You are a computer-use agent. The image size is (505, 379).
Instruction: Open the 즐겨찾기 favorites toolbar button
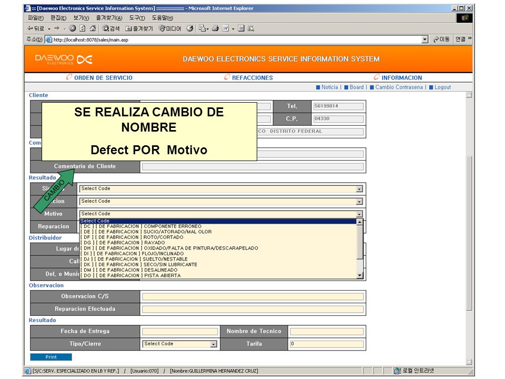pos(139,28)
